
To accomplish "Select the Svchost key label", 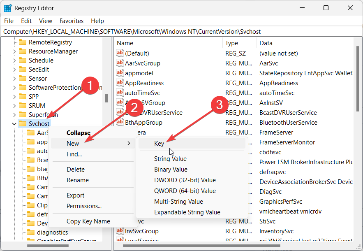I will 39,124.
